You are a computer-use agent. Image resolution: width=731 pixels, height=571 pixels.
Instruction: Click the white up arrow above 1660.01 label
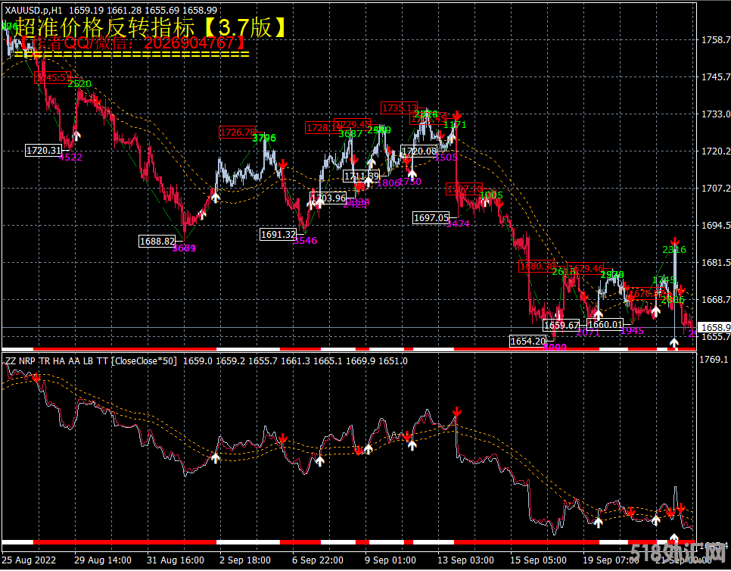tap(598, 314)
